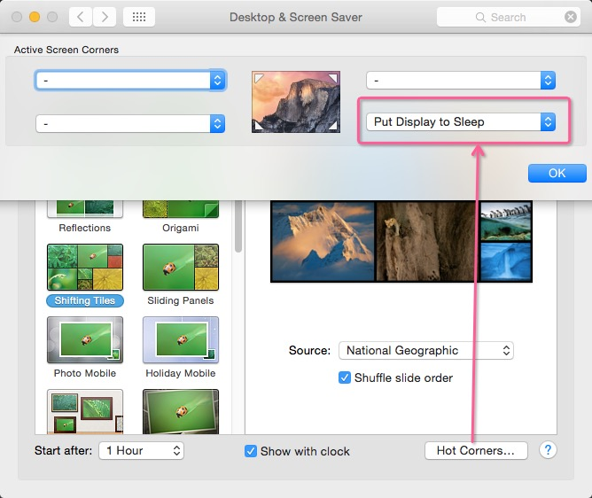Click the Photo Mobile label

point(85,373)
